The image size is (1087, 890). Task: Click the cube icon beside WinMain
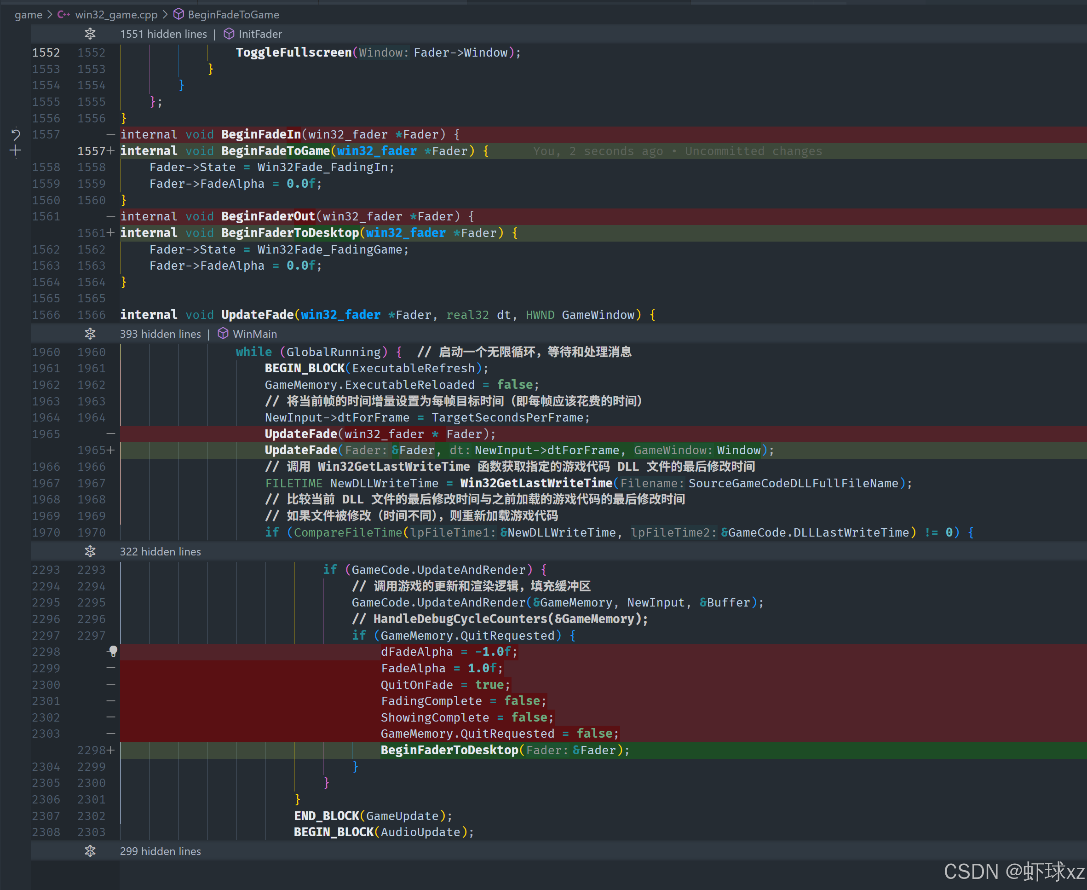[x=223, y=334]
